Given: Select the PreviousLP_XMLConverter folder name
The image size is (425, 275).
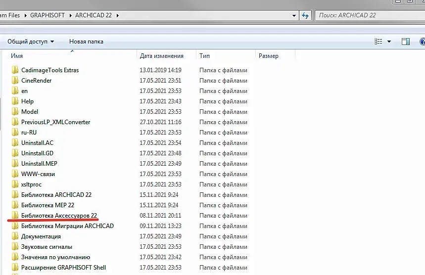Looking at the screenshot, I should [56, 122].
